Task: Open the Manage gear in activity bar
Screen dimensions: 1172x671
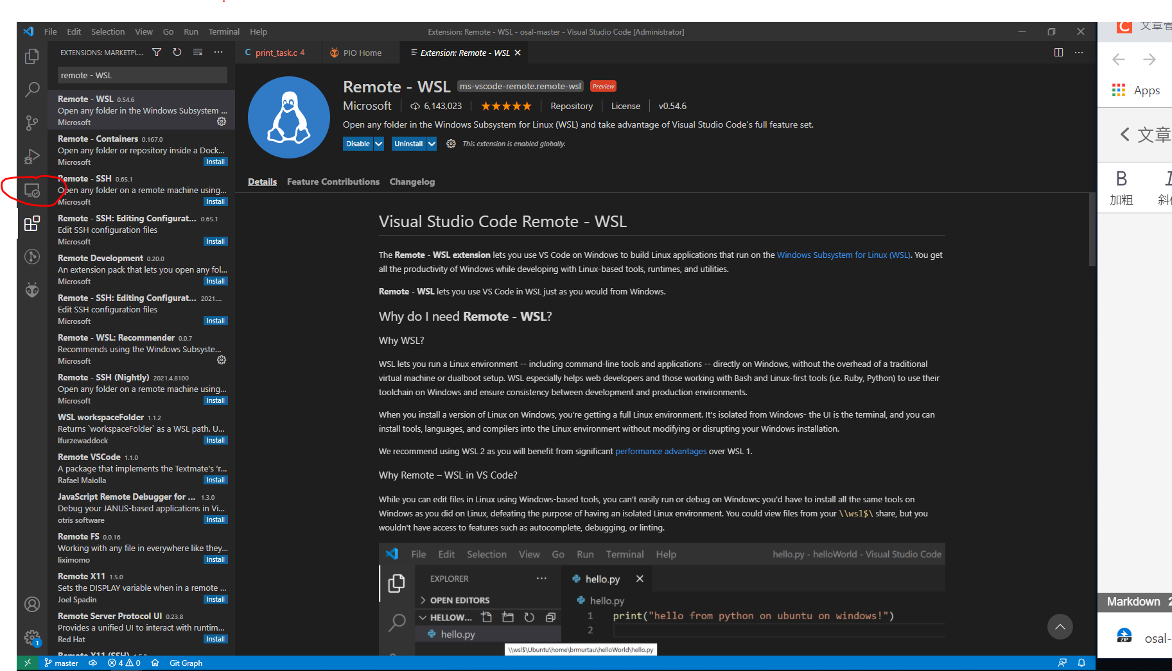Action: click(31, 638)
